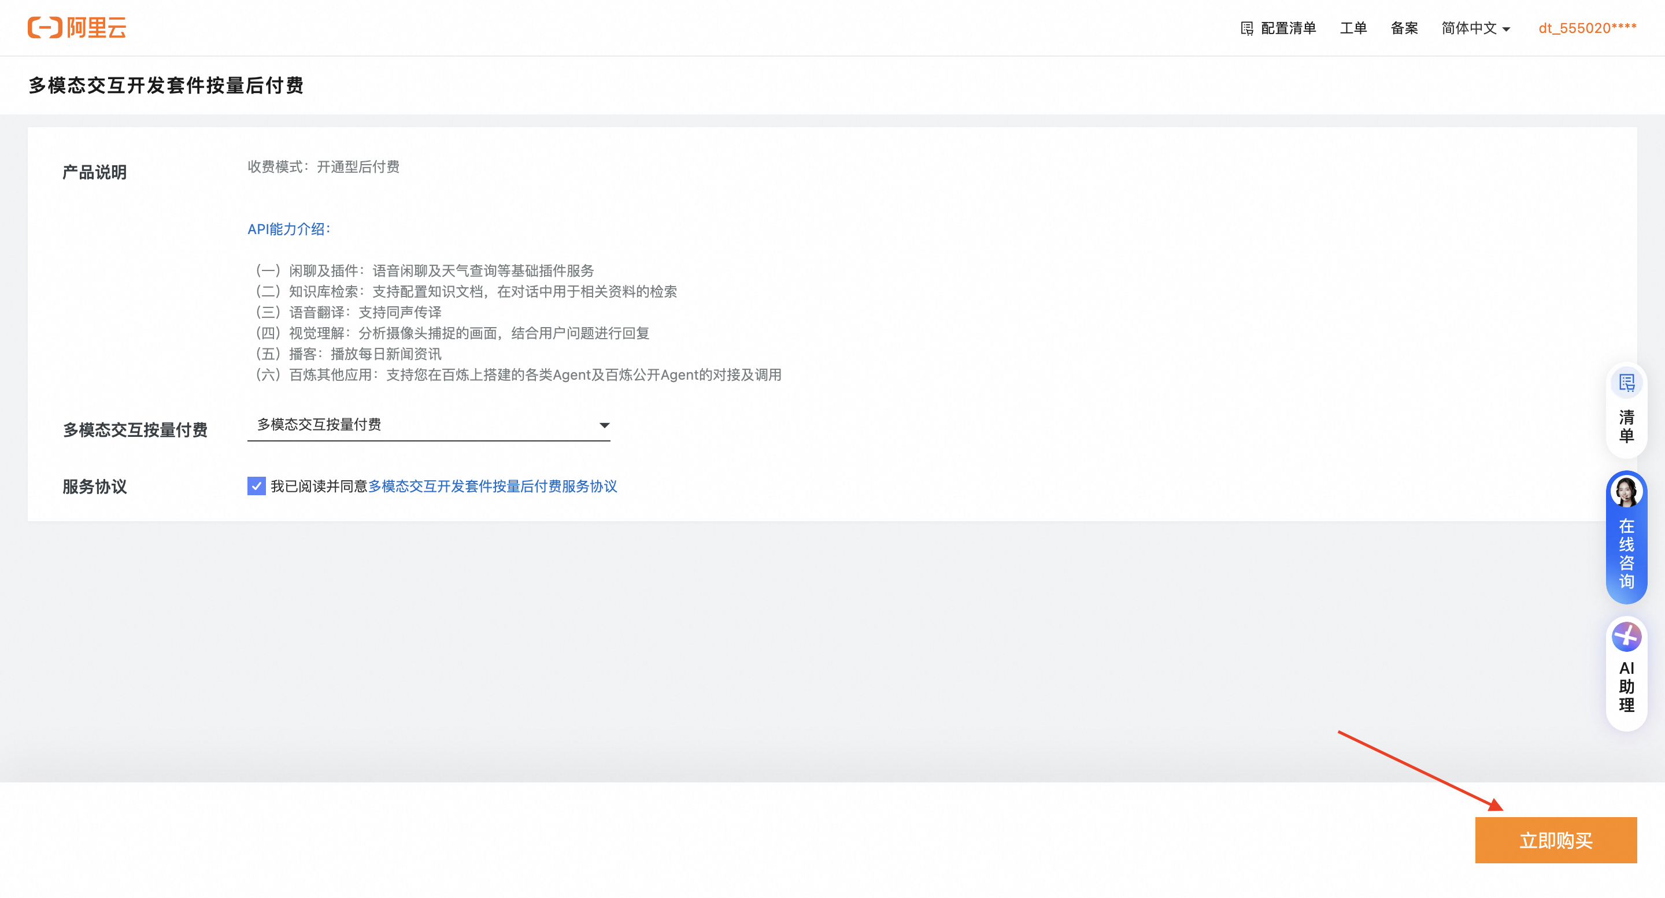Open the dt_555020**** account menu
The image size is (1665, 898).
(1587, 28)
